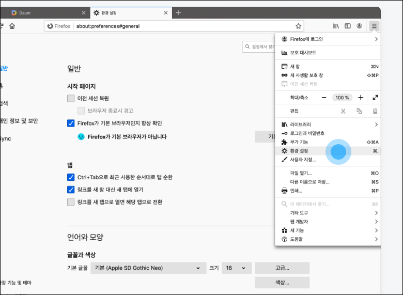Screen dimensions: 403x295
Task: Select 환경 설정 in the menu
Action: tap(328, 151)
